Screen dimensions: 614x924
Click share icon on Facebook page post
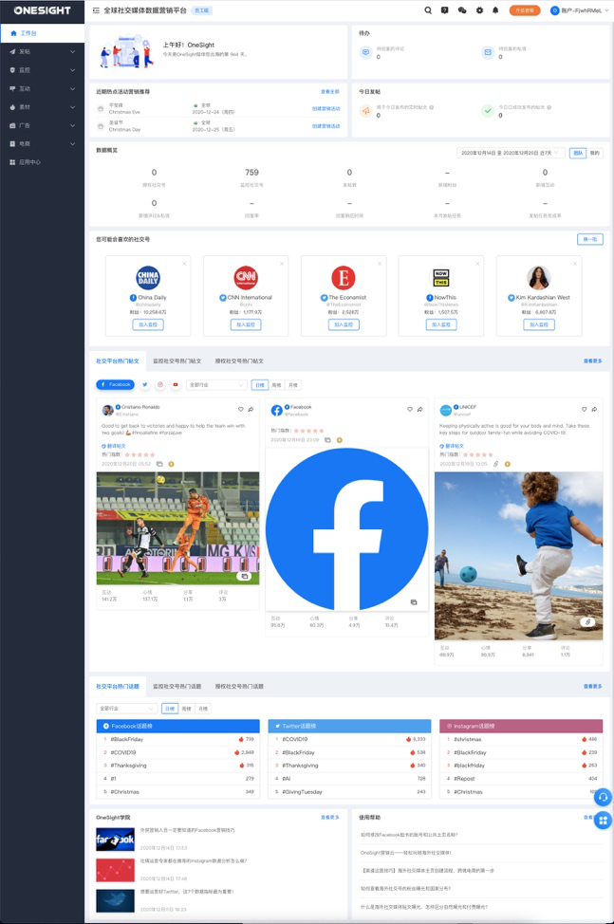click(x=419, y=409)
